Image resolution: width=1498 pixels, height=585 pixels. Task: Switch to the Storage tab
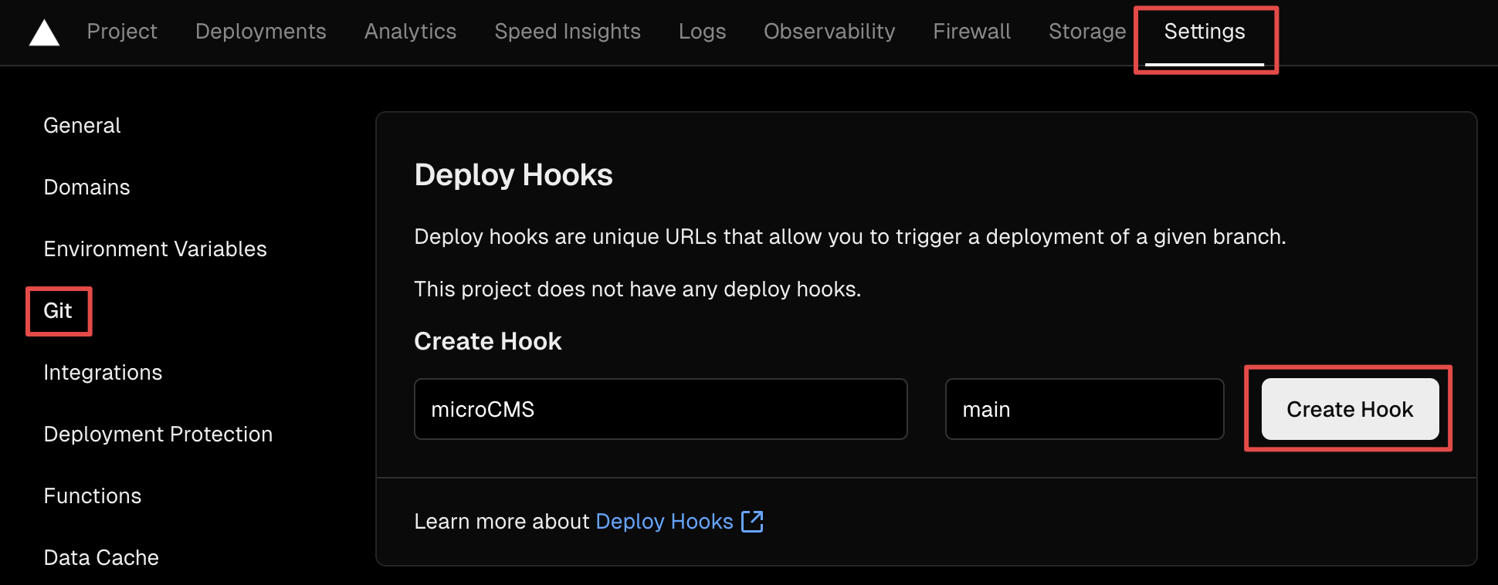(x=1086, y=32)
